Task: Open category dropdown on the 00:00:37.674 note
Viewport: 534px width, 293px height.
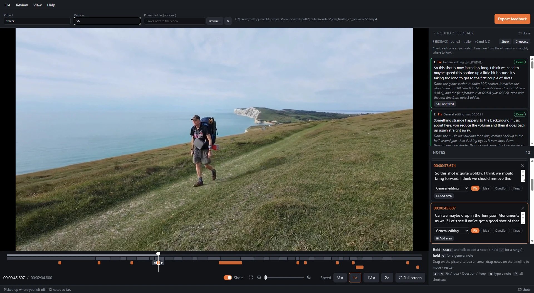Action: [x=451, y=188]
